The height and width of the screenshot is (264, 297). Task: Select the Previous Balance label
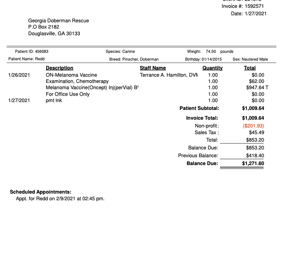click(x=198, y=155)
